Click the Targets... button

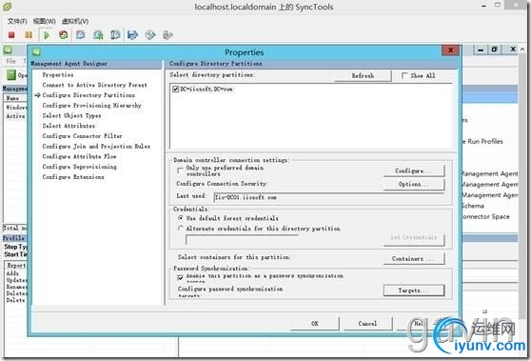tap(414, 291)
